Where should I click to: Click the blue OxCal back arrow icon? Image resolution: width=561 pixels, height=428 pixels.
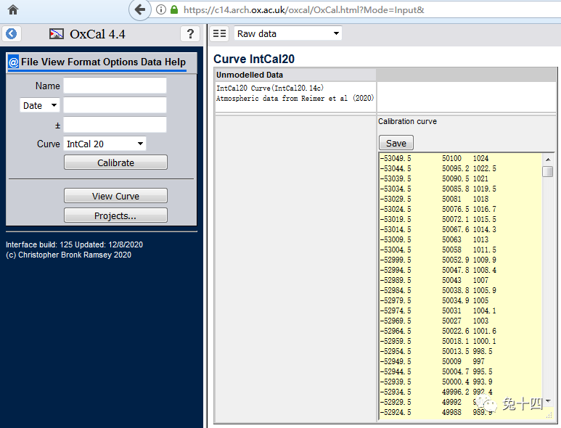pyautogui.click(x=12, y=34)
